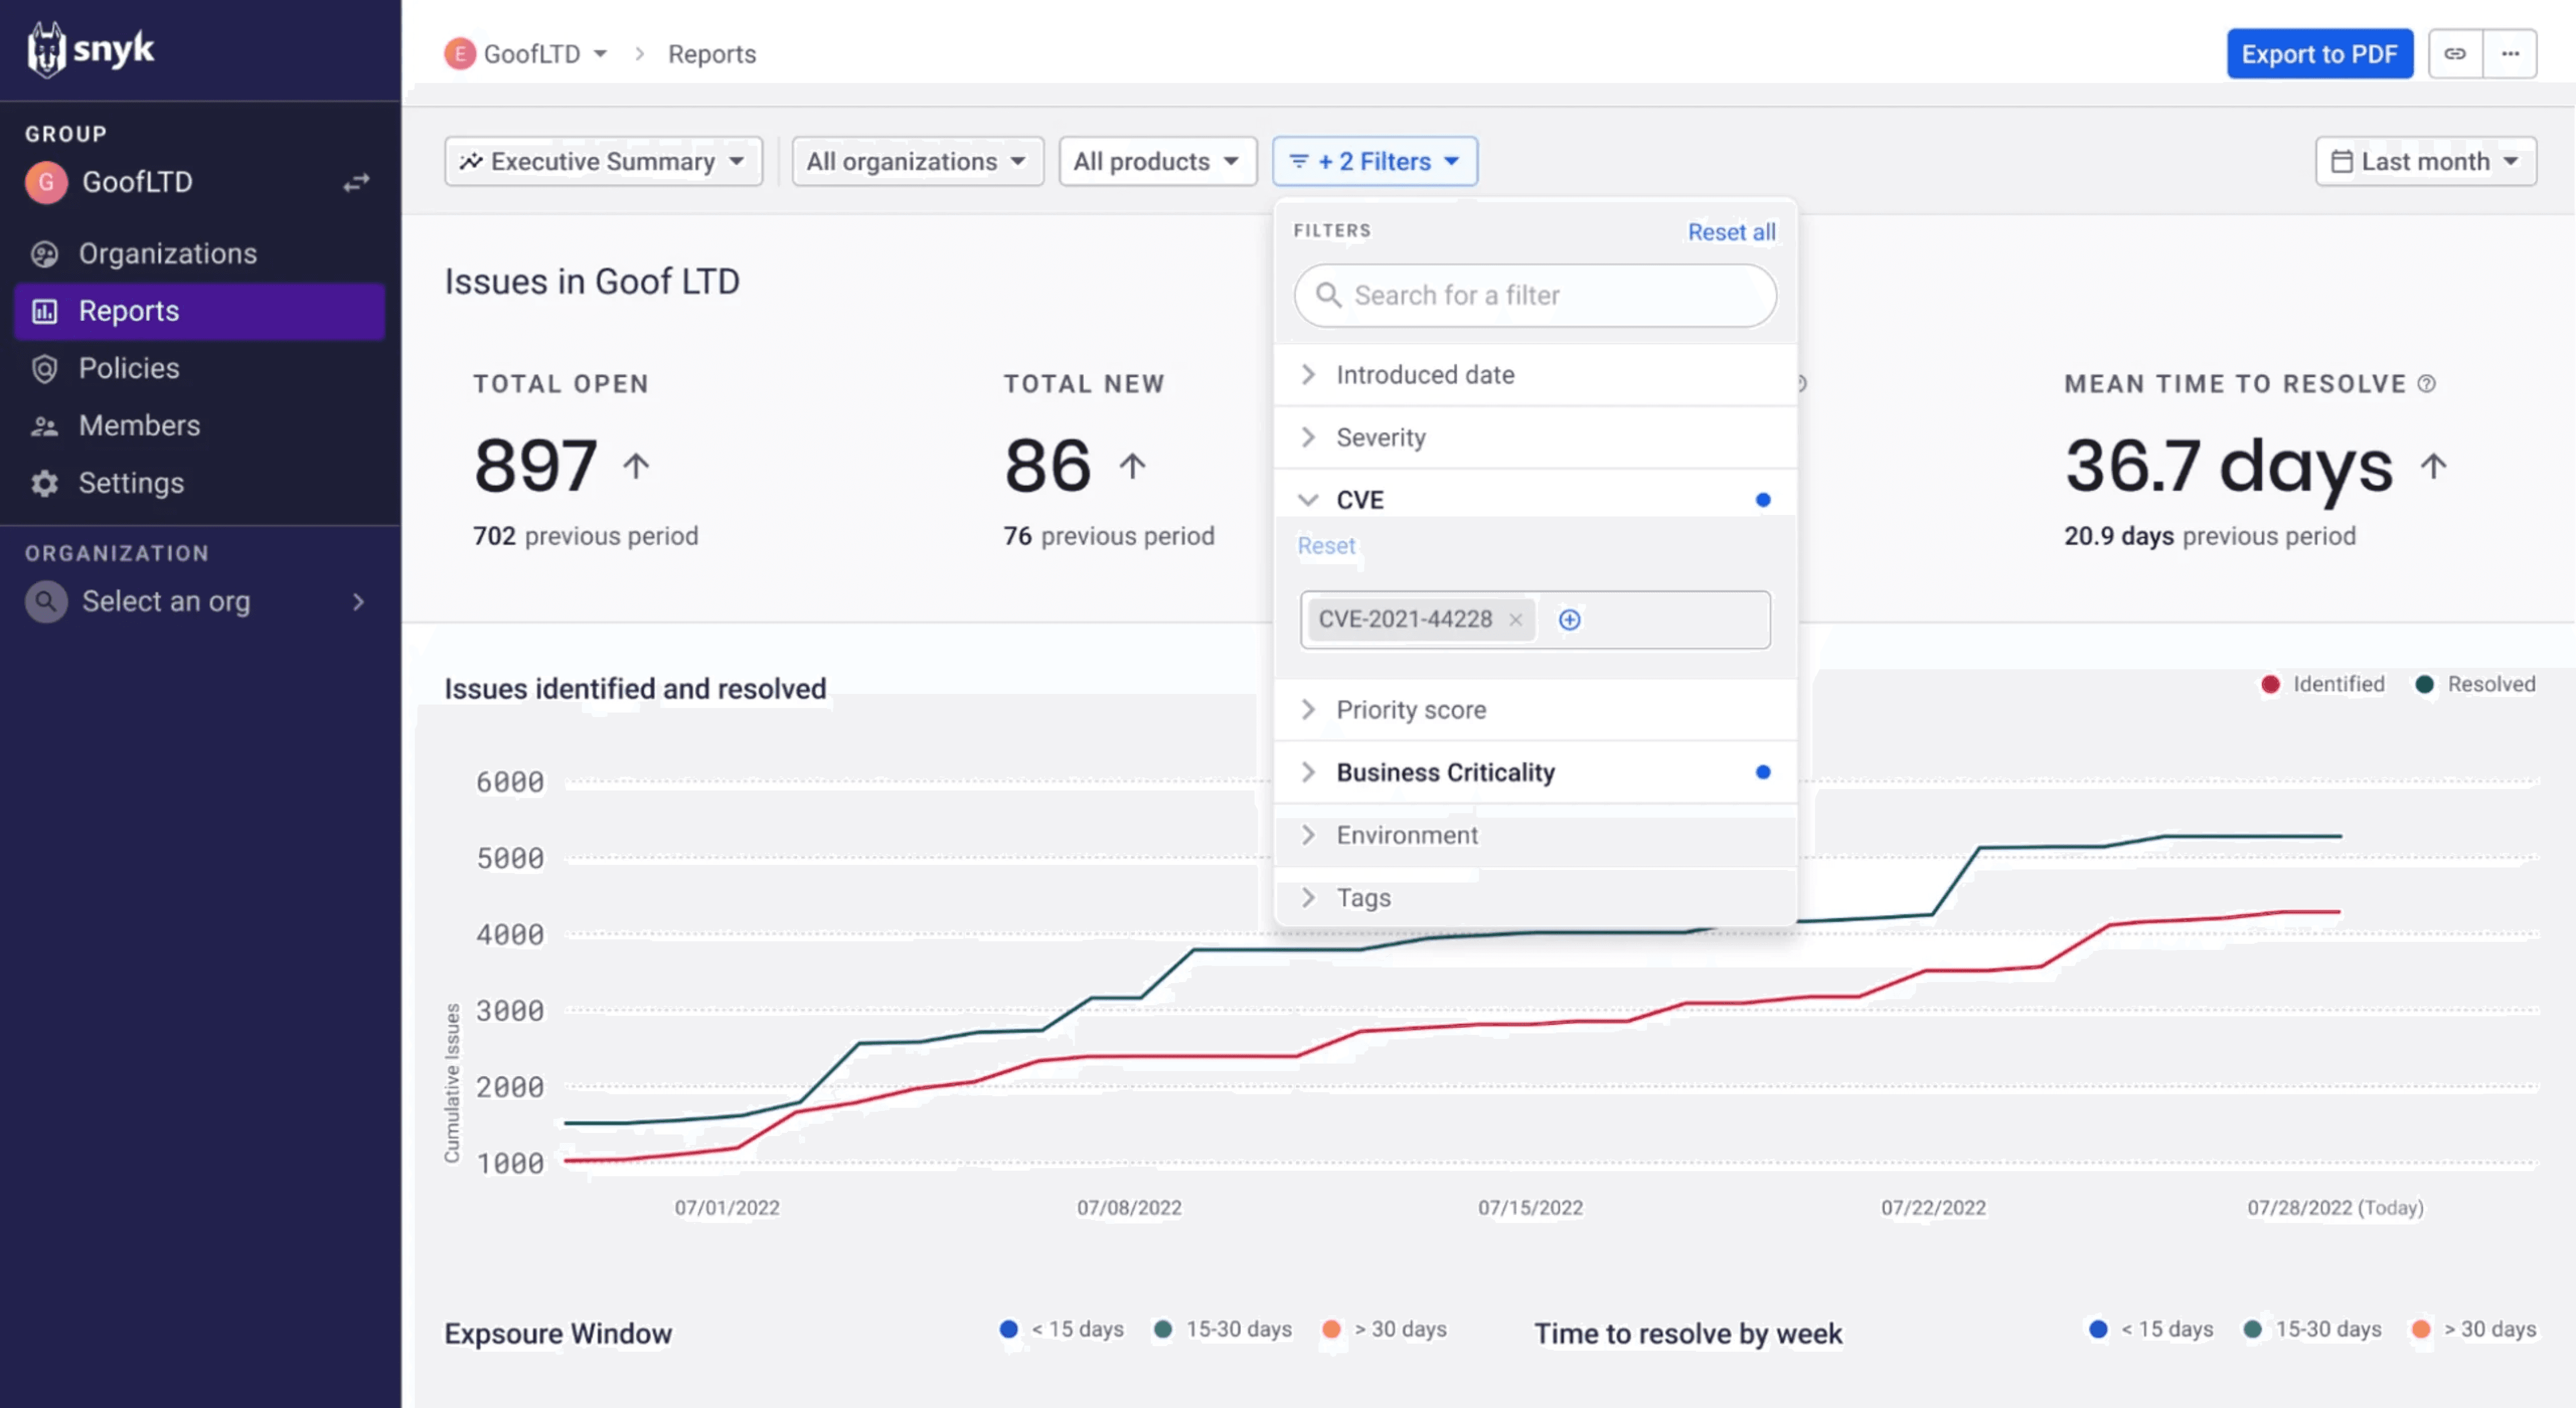Open the three-dot more options menu
This screenshot has width=2576, height=1408.
(x=2510, y=54)
